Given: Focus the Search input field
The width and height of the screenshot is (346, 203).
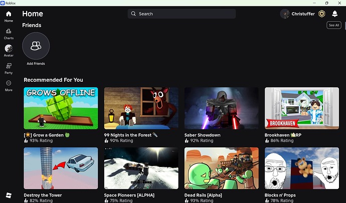Looking at the screenshot, I should [182, 14].
